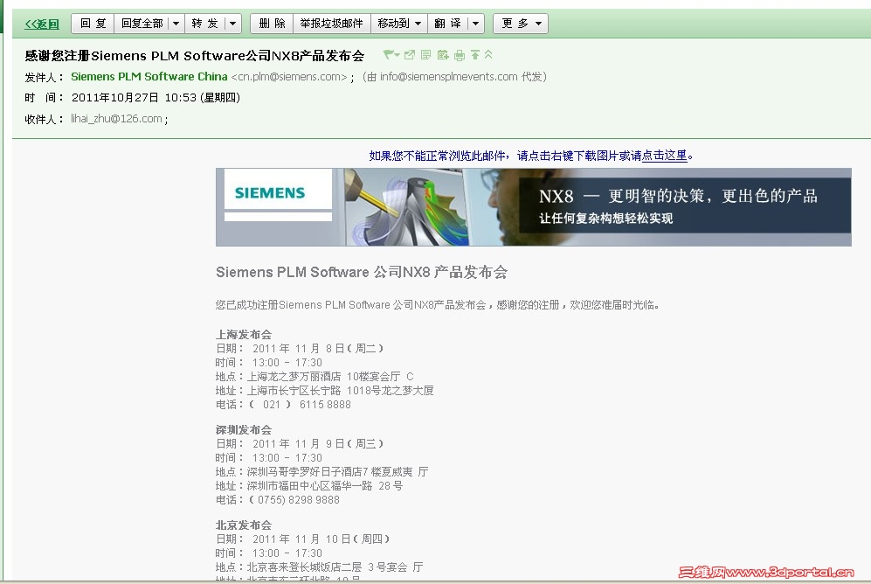The height and width of the screenshot is (584, 871).
Task: Click the green flag mark icon
Action: [x=391, y=54]
